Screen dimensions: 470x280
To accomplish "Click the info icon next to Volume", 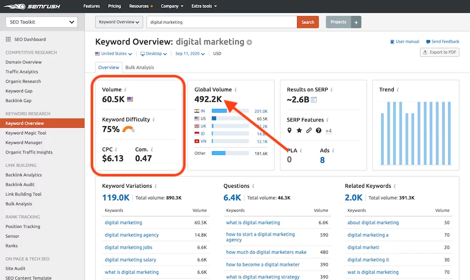I will pyautogui.click(x=125, y=90).
